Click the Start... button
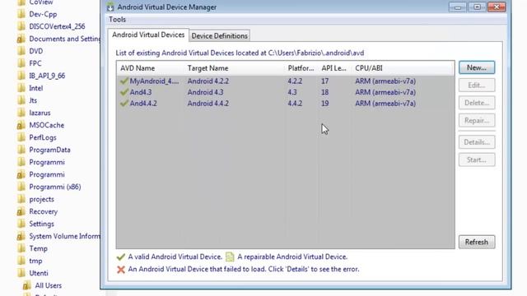 pyautogui.click(x=477, y=160)
